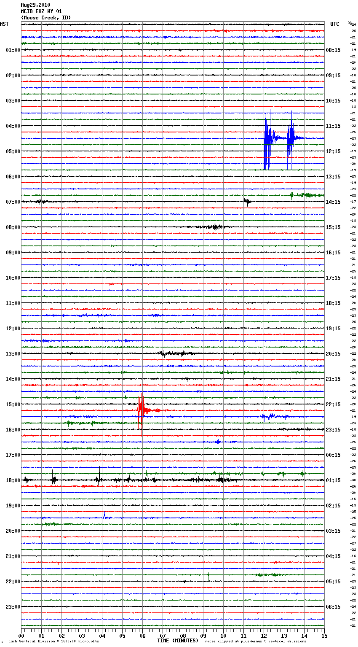The height and width of the screenshot is (647, 358).
Task: Click the MST timezone label
Action: click(x=4, y=24)
